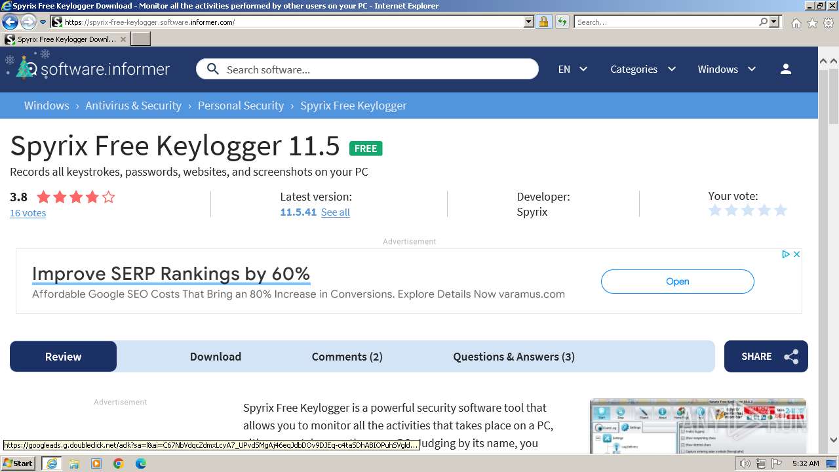Open Questions & Answers (3) tab
This screenshot has height=472, width=839.
click(x=514, y=357)
